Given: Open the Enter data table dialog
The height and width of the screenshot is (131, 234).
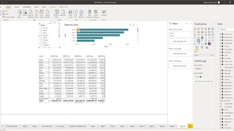Looking at the screenshot, I should [x=41, y=14].
